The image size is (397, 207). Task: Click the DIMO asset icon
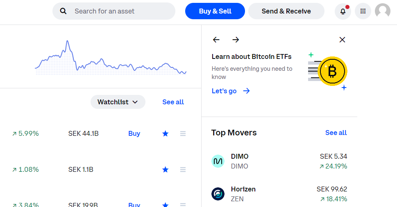click(218, 161)
